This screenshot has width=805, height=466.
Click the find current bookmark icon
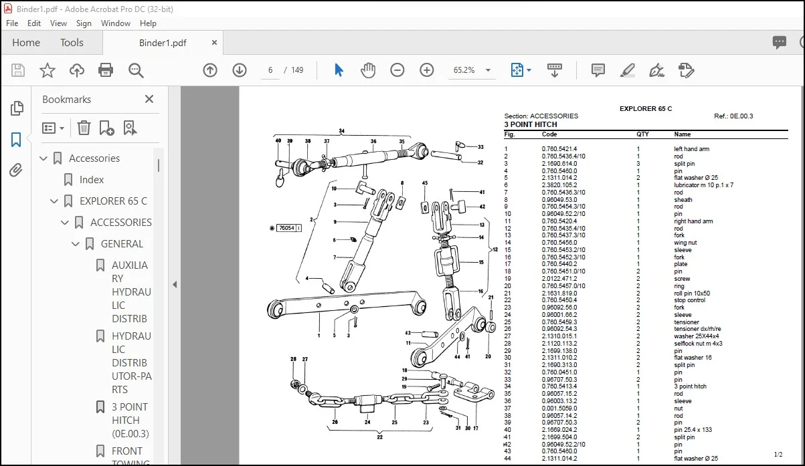[130, 128]
